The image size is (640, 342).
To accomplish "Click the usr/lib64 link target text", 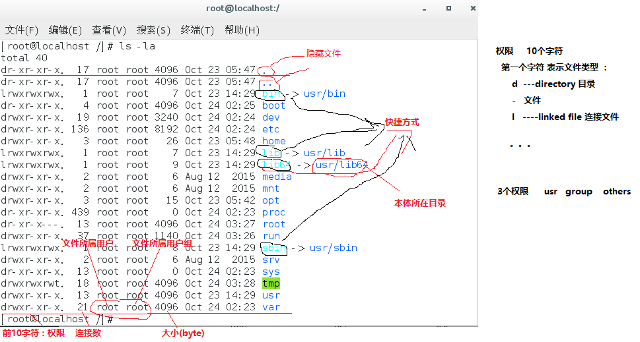I will [341, 165].
